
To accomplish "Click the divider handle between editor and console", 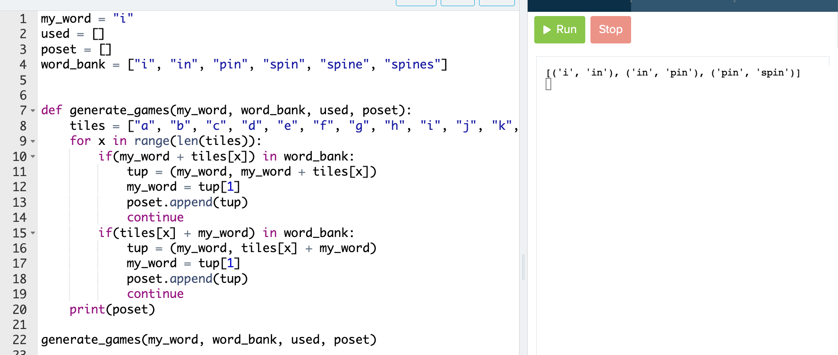I will [523, 267].
